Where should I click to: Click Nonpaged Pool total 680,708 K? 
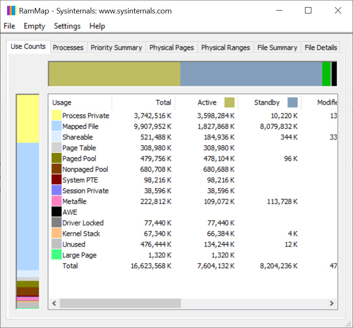click(156, 169)
